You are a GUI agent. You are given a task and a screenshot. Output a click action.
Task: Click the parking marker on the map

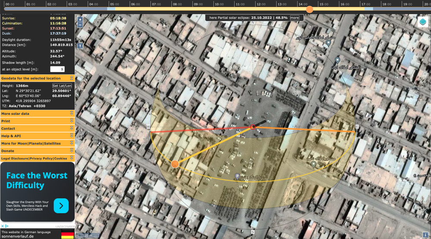pyautogui.click(x=237, y=176)
